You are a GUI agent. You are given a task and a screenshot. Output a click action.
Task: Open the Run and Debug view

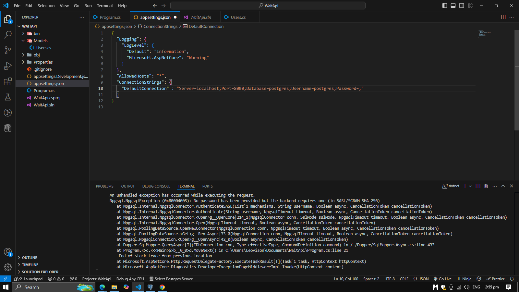[x=8, y=66]
